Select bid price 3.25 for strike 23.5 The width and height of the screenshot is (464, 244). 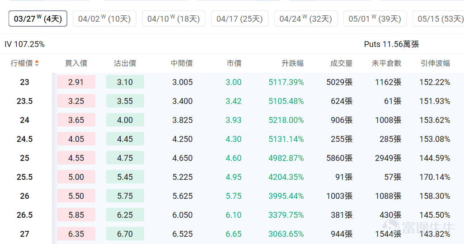(76, 101)
